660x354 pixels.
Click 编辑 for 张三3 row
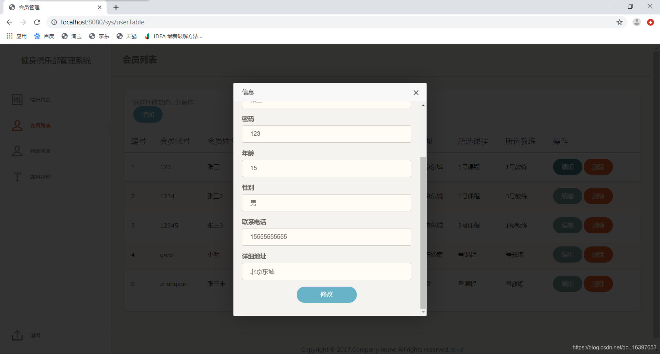point(568,225)
